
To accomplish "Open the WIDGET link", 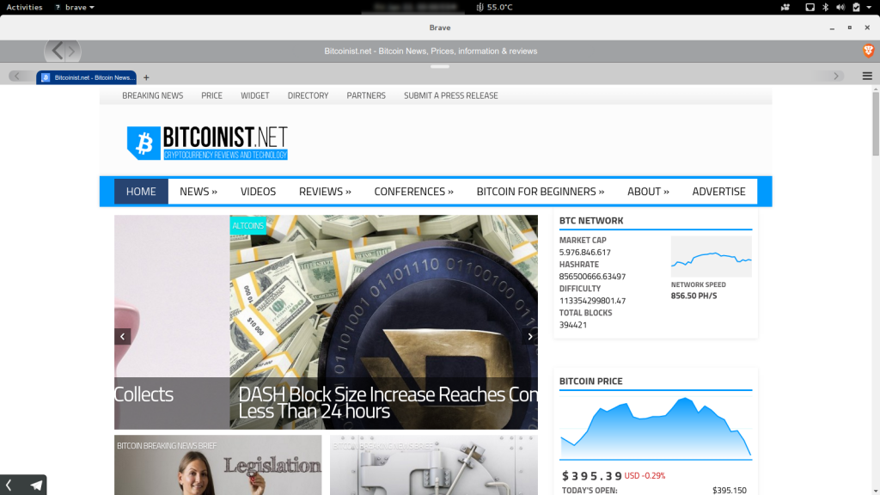I will (254, 95).
